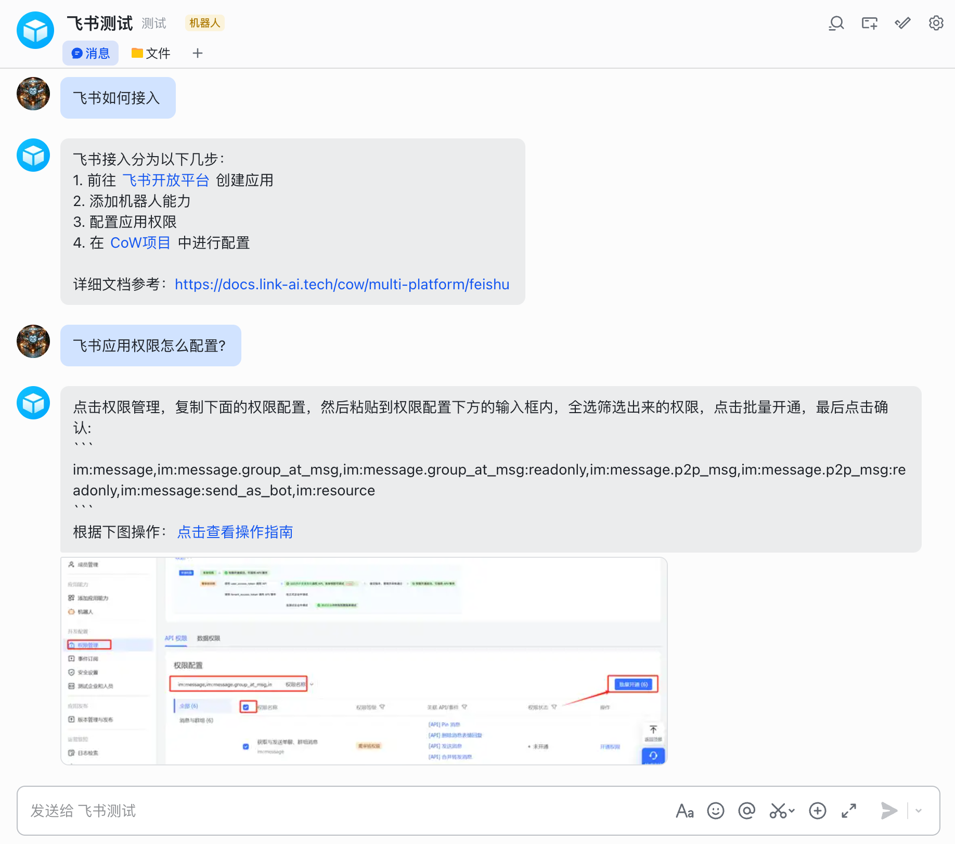Open the CoW项目 link

pos(140,242)
